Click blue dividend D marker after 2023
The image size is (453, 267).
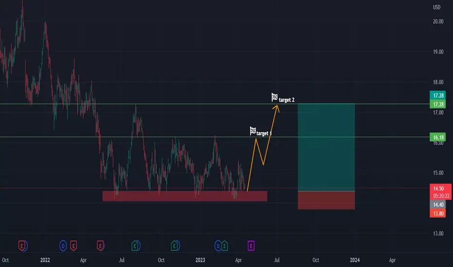tap(218, 246)
